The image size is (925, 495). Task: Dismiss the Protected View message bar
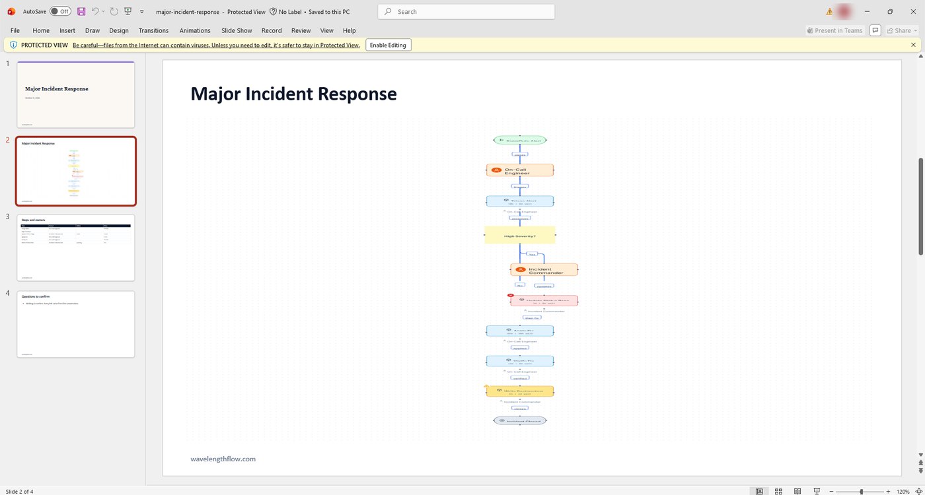click(914, 45)
